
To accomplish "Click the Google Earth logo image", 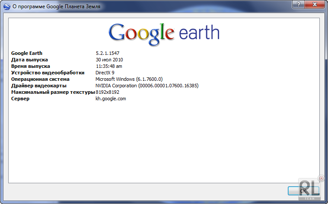I will [164, 34].
